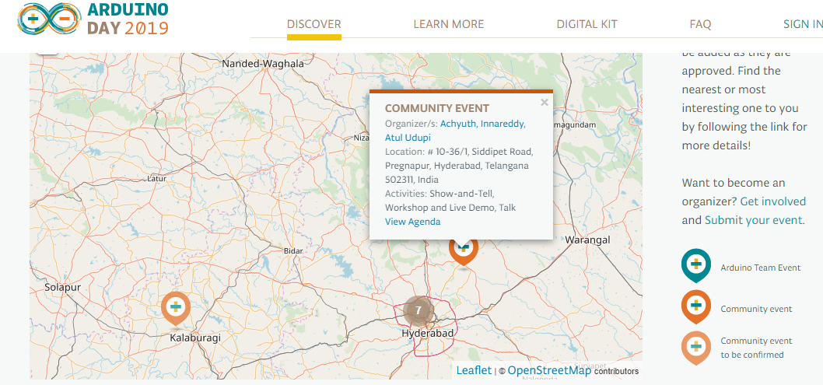This screenshot has height=385, width=823.
Task: Click the orange Community event legend pin
Action: coord(696,307)
